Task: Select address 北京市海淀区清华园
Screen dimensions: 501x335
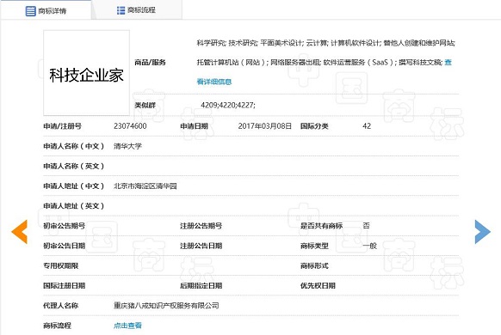Action: (145, 186)
